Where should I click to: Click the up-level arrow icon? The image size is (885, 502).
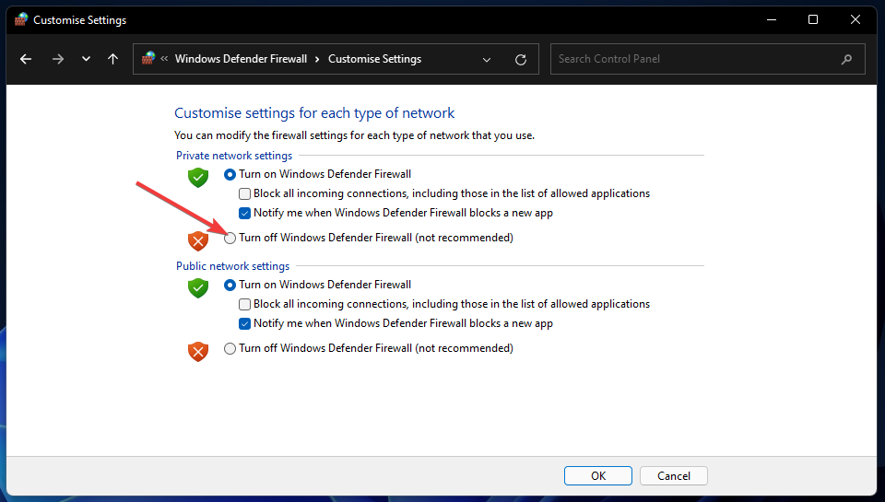pyautogui.click(x=112, y=59)
